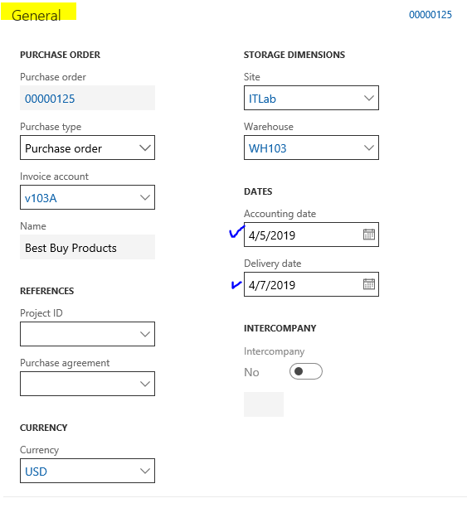Click the WH103 warehouse value
Screen dimensions: 467x508
pos(268,148)
